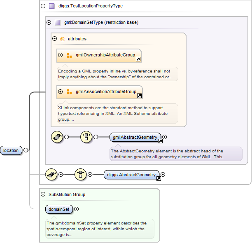The image size is (252, 243).
Task: Collapse the location element's minus toggle
Action: 26,150
